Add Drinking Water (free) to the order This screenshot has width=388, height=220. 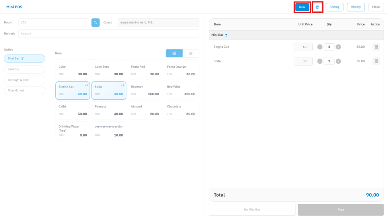73,131
